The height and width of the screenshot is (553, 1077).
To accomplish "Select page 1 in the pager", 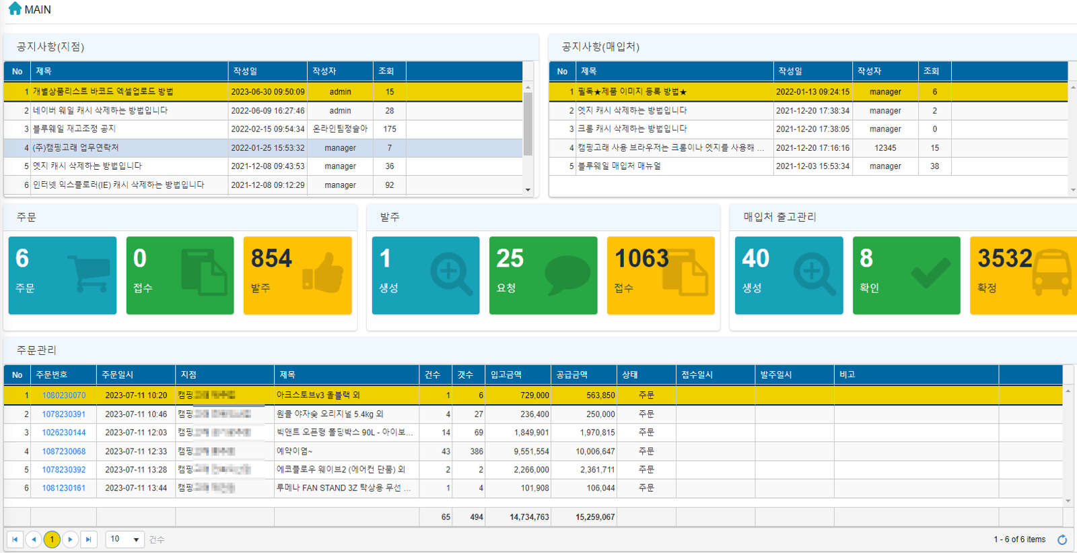I will tap(52, 540).
